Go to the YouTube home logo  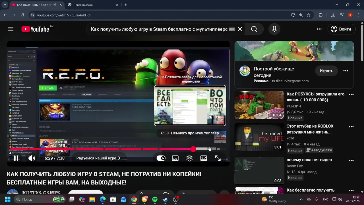point(35,29)
